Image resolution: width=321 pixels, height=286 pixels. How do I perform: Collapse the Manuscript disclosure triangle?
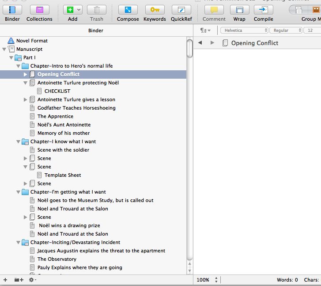tap(4, 49)
